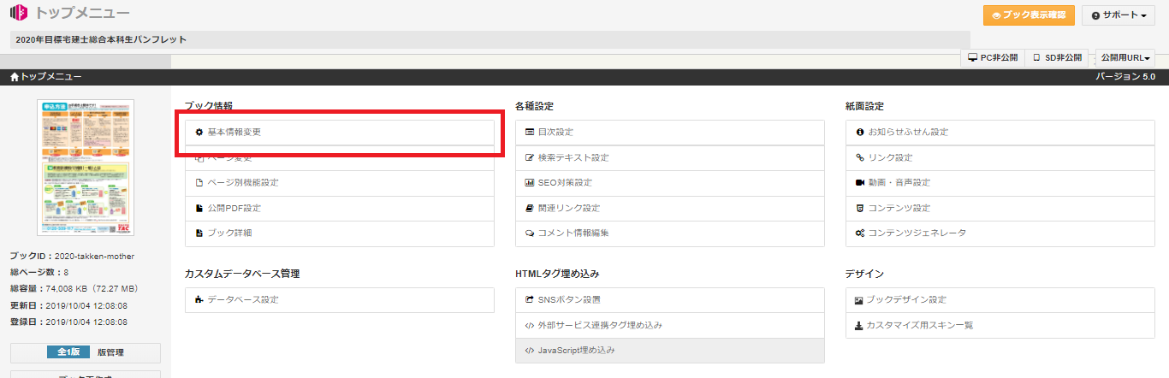Screen dimensions: 1169x378
Task: Expand the サポート dropdown menu
Action: tap(1119, 15)
